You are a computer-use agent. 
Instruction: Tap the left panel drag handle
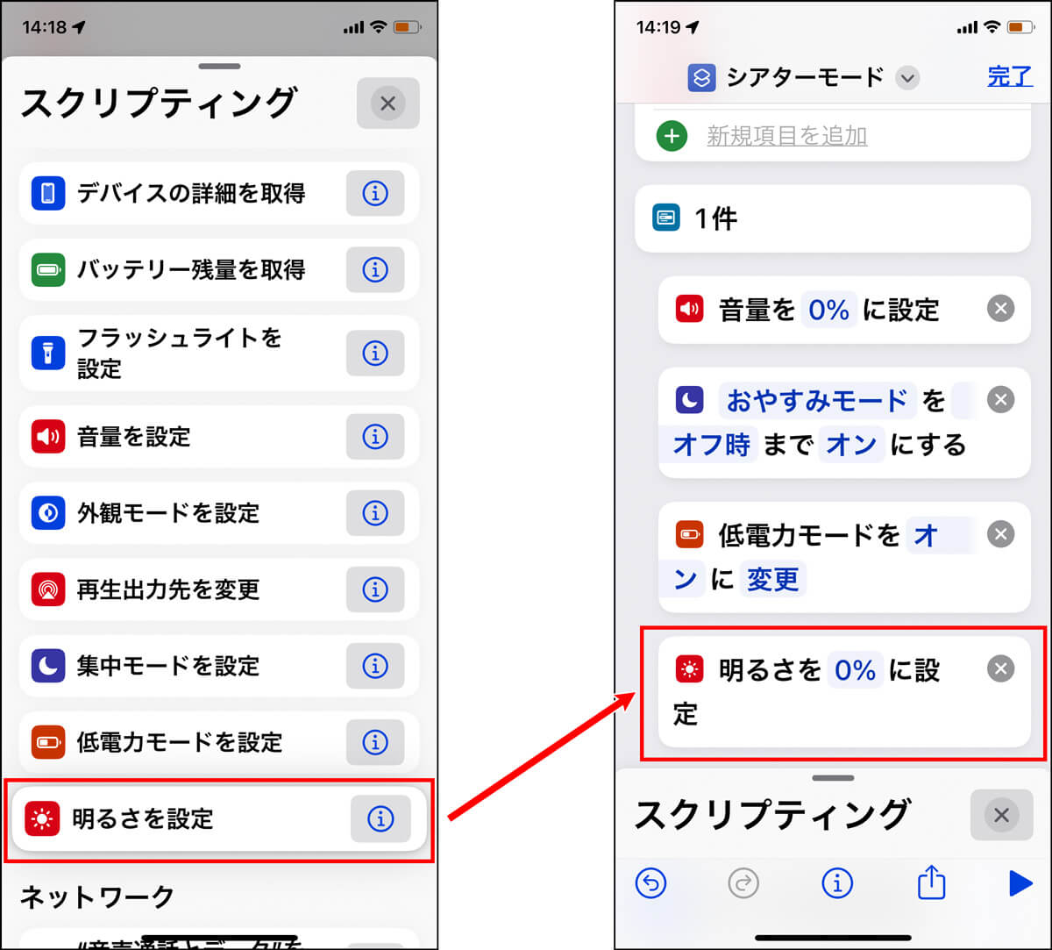point(219,66)
